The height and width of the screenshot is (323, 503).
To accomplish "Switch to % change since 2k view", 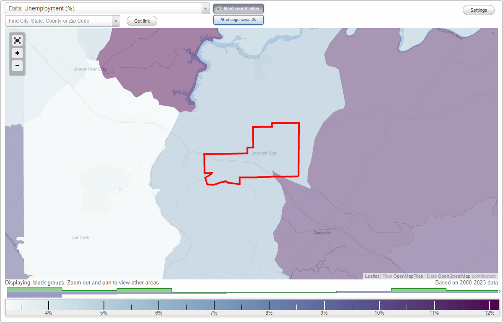I will 238,20.
